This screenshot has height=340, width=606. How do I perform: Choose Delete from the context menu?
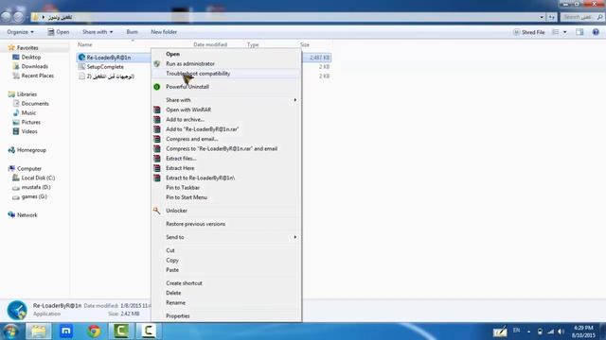click(x=173, y=293)
